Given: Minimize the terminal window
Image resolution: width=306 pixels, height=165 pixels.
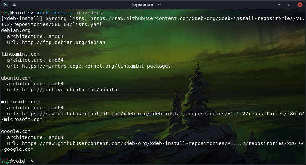Looking at the screenshot, I should click(x=279, y=5).
